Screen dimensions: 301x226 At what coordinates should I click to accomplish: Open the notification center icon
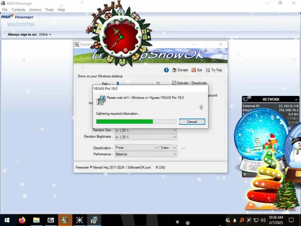click(x=291, y=220)
